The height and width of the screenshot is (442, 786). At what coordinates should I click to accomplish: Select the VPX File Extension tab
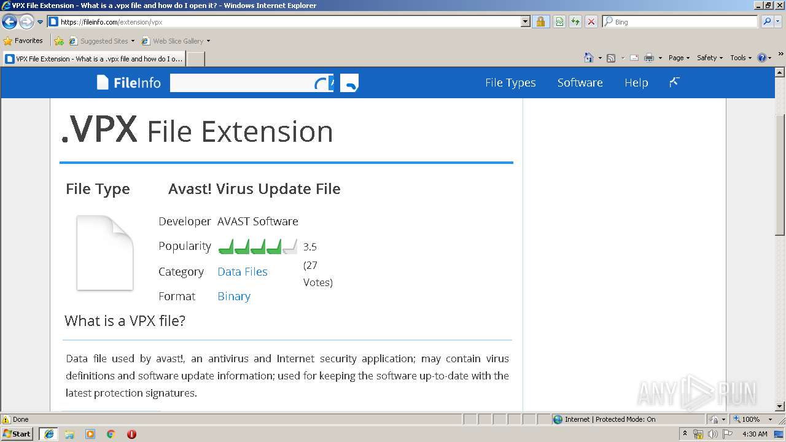(x=93, y=59)
